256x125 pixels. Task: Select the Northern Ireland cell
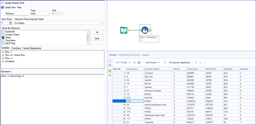[x=158, y=91]
